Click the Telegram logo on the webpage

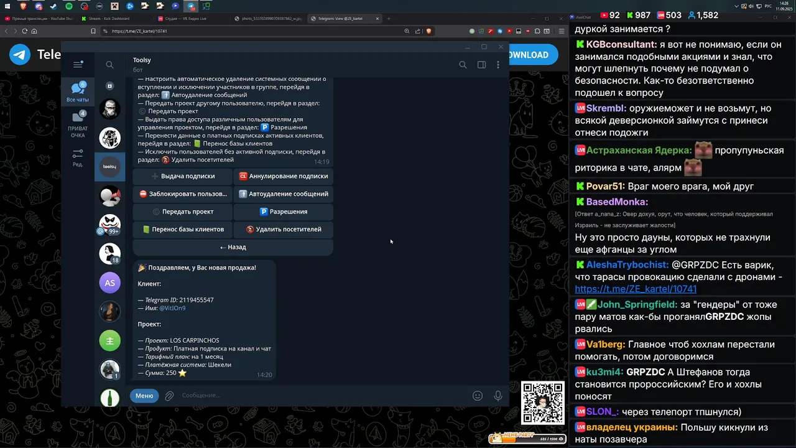pos(20,55)
